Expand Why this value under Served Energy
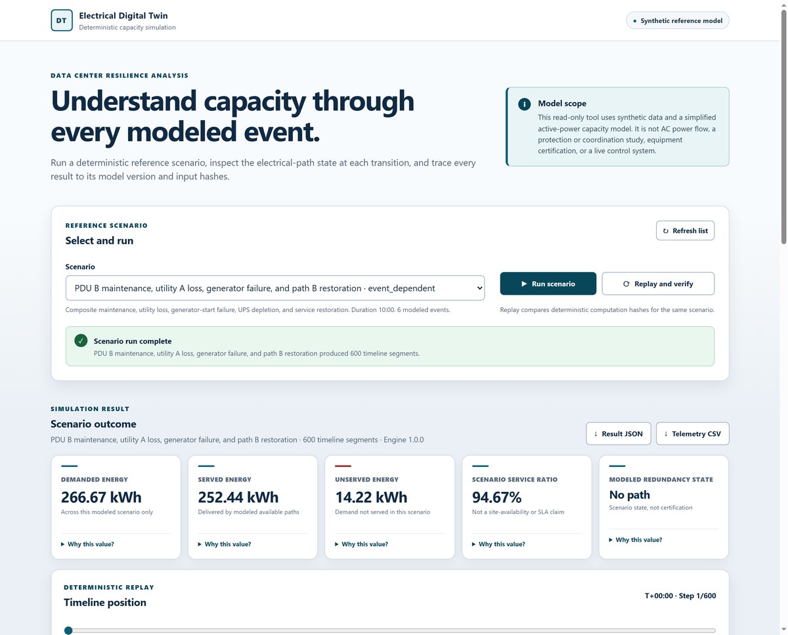This screenshot has height=635, width=788. point(225,544)
